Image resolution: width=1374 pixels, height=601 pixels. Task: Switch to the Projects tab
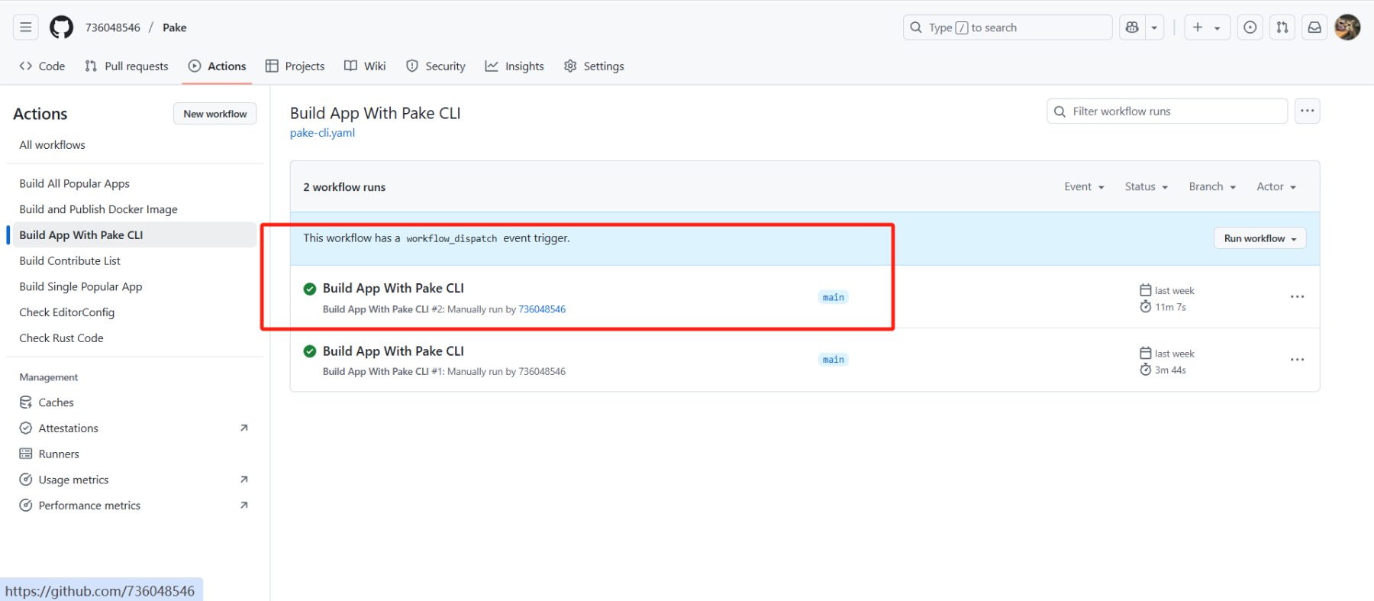pyautogui.click(x=295, y=66)
